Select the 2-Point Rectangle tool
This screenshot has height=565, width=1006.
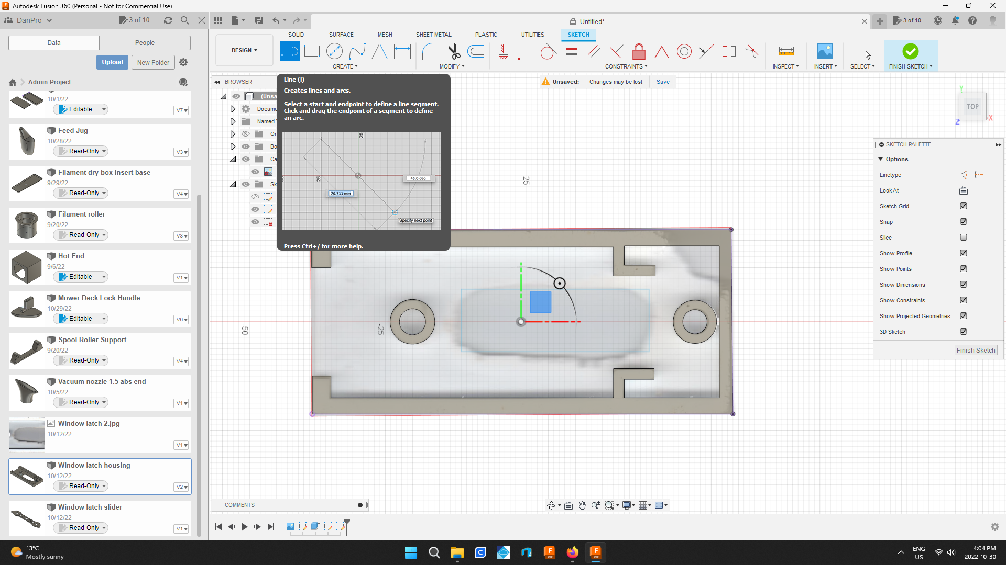pyautogui.click(x=312, y=51)
